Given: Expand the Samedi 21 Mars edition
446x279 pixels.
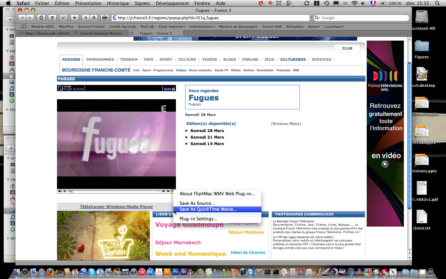Looking at the screenshot, I should (207, 137).
